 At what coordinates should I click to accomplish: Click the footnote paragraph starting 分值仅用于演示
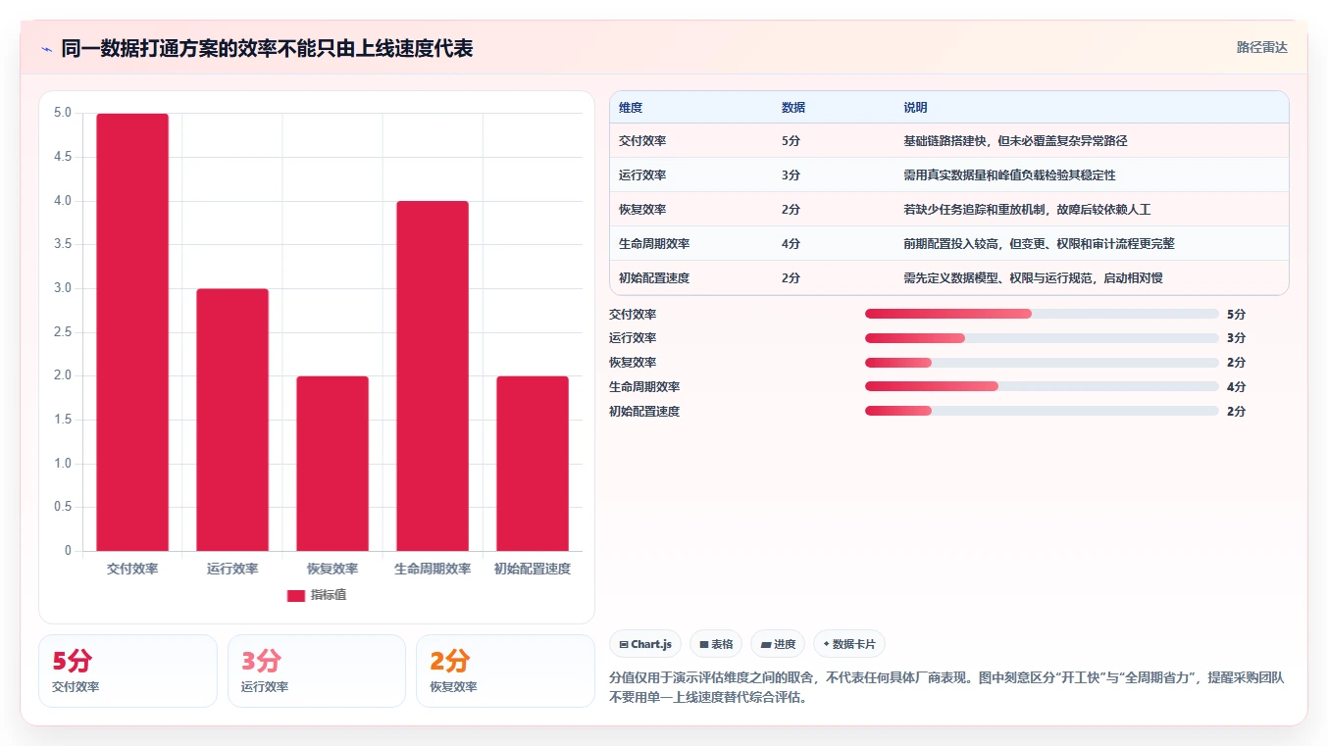pyautogui.click(x=947, y=688)
